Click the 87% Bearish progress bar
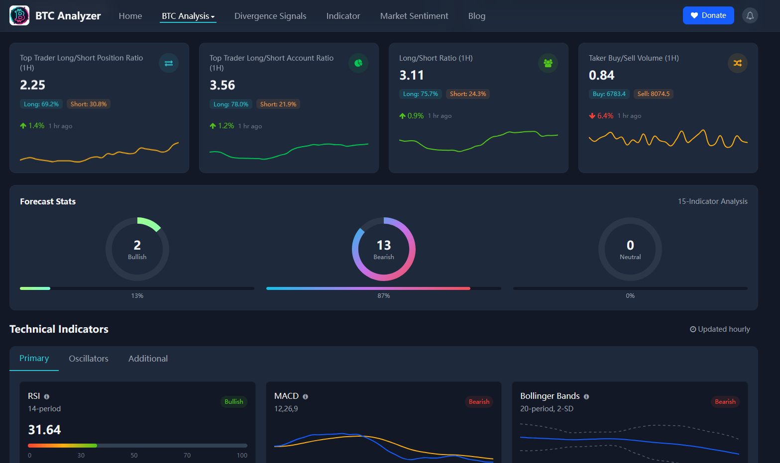Screen dimensions: 780x463 tap(383, 288)
